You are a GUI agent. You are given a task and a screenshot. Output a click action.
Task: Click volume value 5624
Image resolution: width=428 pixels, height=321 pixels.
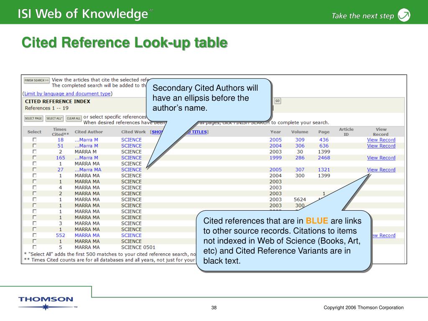[300, 199]
